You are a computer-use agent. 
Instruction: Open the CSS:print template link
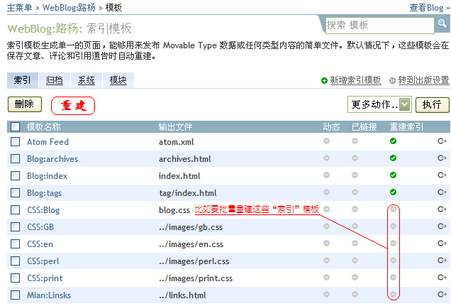pos(45,278)
